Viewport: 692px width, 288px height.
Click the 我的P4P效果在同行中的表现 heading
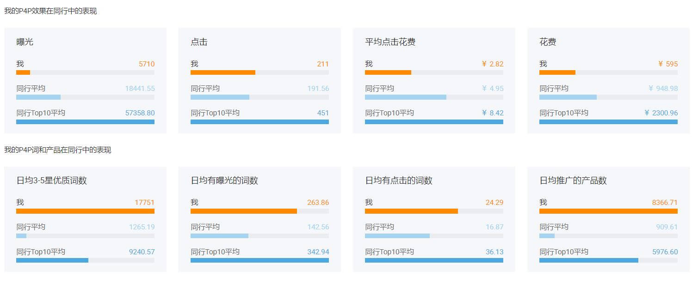tap(50, 11)
